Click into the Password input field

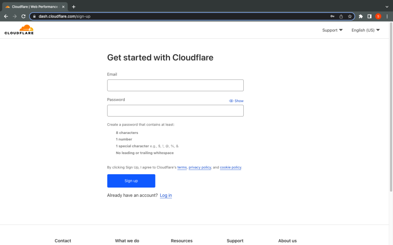[175, 111]
